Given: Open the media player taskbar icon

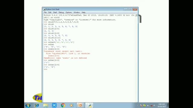Looking at the screenshot, I should 71,105.
